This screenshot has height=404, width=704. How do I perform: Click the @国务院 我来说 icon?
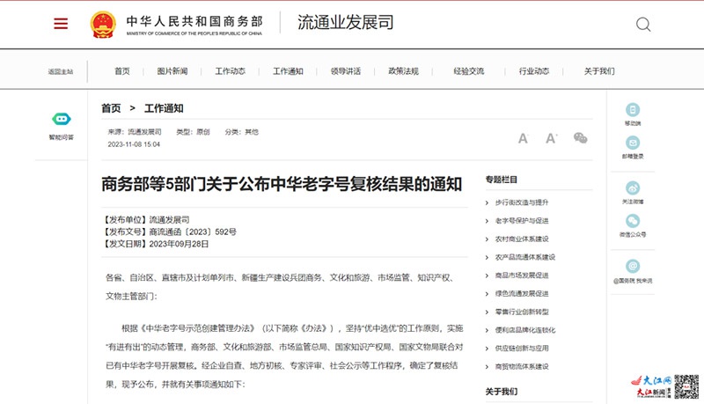[x=633, y=266]
